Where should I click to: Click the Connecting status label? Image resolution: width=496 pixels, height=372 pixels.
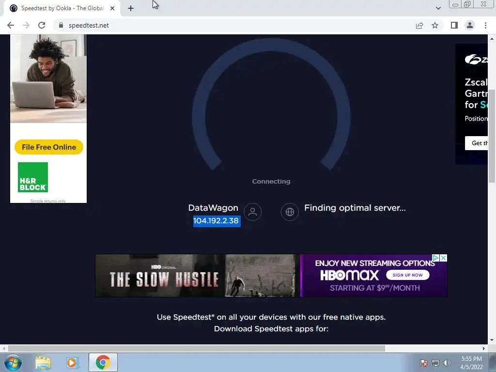click(x=271, y=182)
